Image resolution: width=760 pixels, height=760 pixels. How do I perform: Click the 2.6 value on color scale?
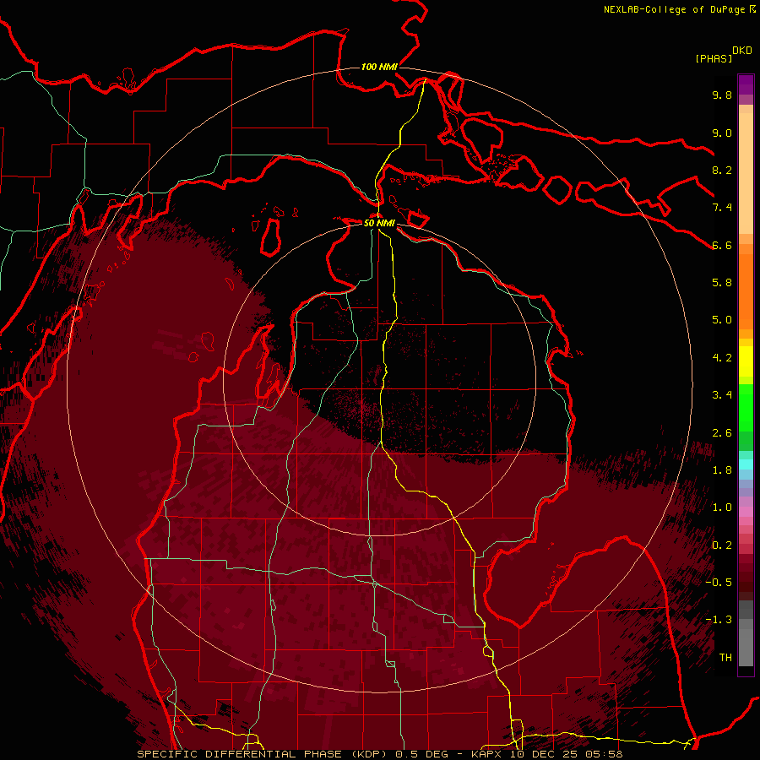(722, 433)
